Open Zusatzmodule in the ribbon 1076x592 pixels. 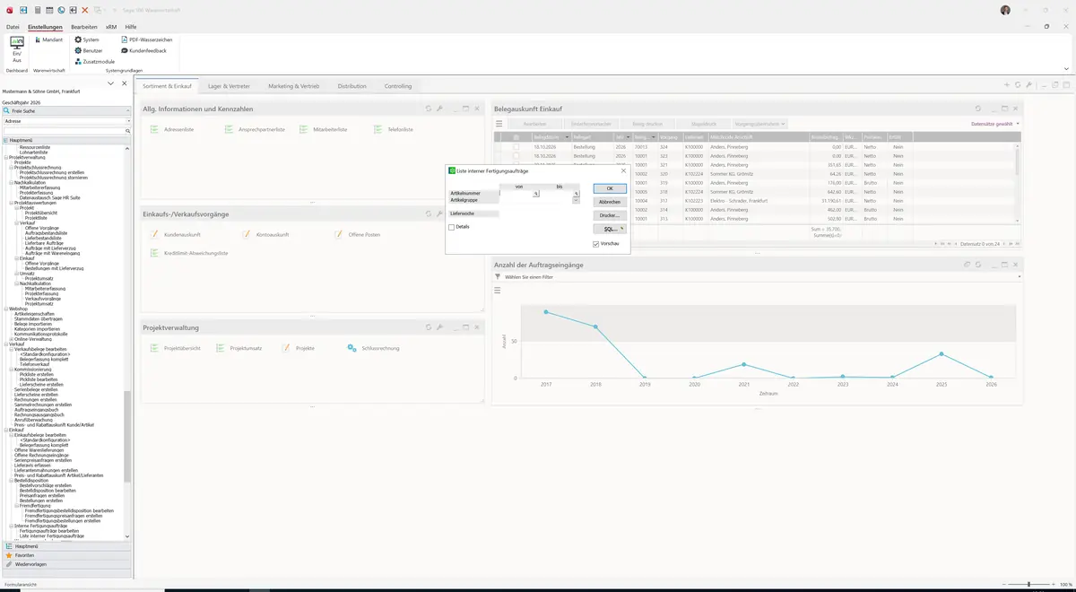[x=94, y=61]
